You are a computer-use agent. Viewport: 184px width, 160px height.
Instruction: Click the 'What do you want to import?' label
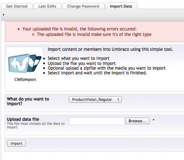(28, 101)
